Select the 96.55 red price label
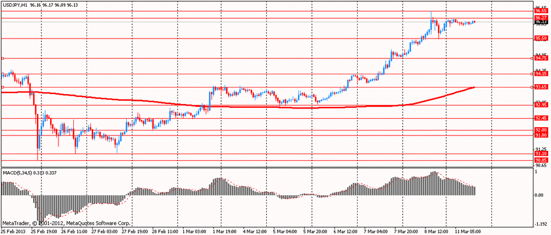The width and height of the screenshot is (551, 235). pos(540,11)
